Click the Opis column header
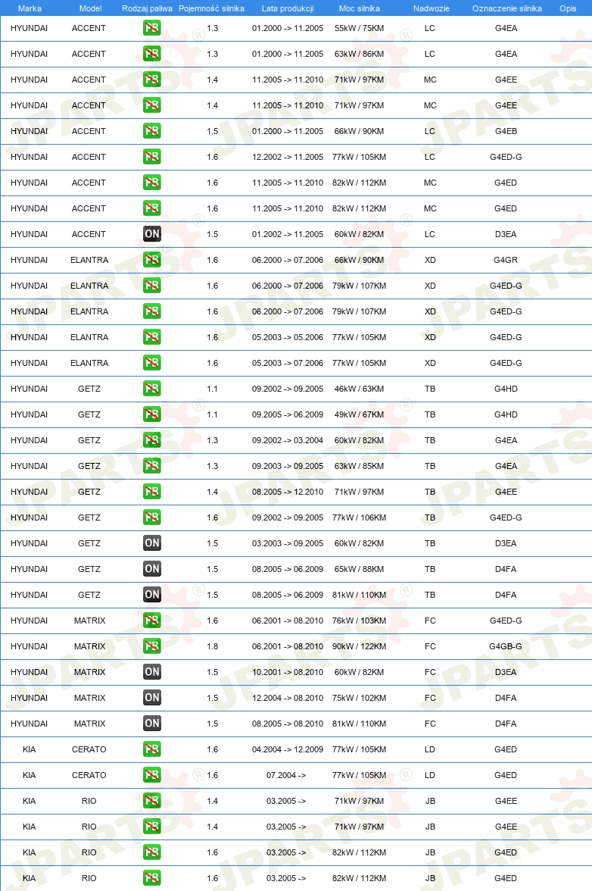 click(568, 8)
